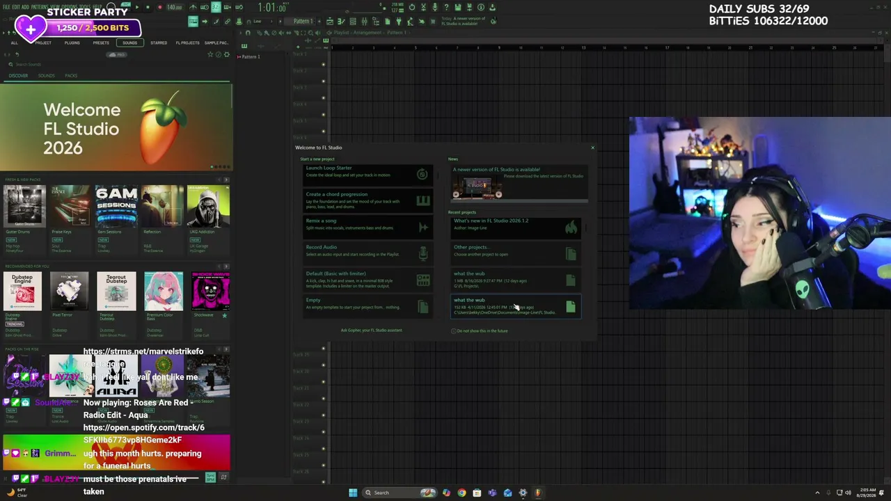891x501 pixels.
Task: Open the Shockwave pack thumbnail
Action: [210, 291]
